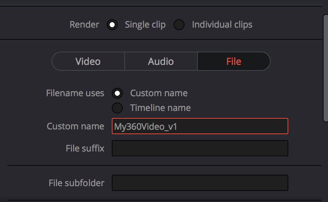This screenshot has height=202, width=328.
Task: Set filename to use Timeline name
Action: (x=117, y=108)
